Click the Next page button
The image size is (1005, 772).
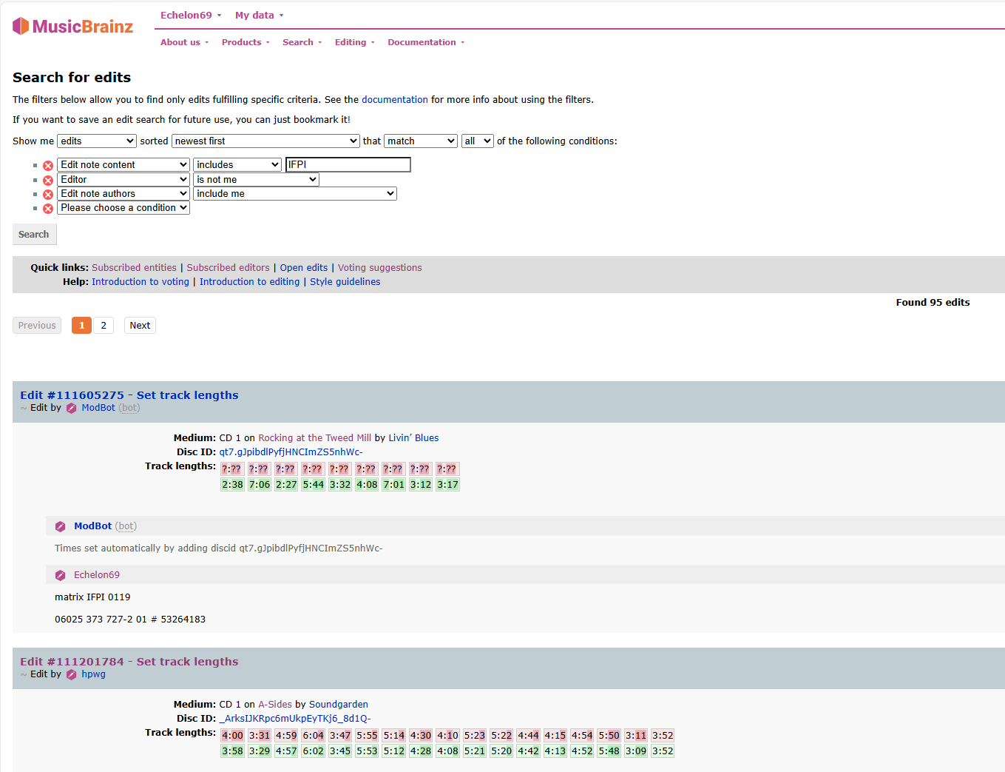pos(140,326)
